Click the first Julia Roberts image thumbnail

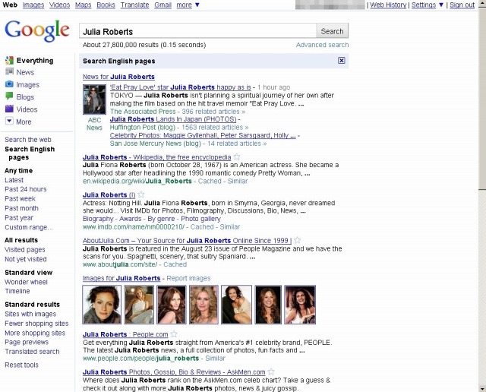click(x=102, y=305)
